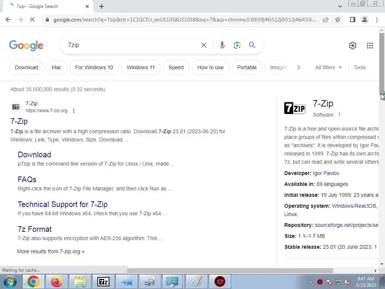Click the share page icon in address bar
This screenshot has height=289, width=385.
point(326,20)
